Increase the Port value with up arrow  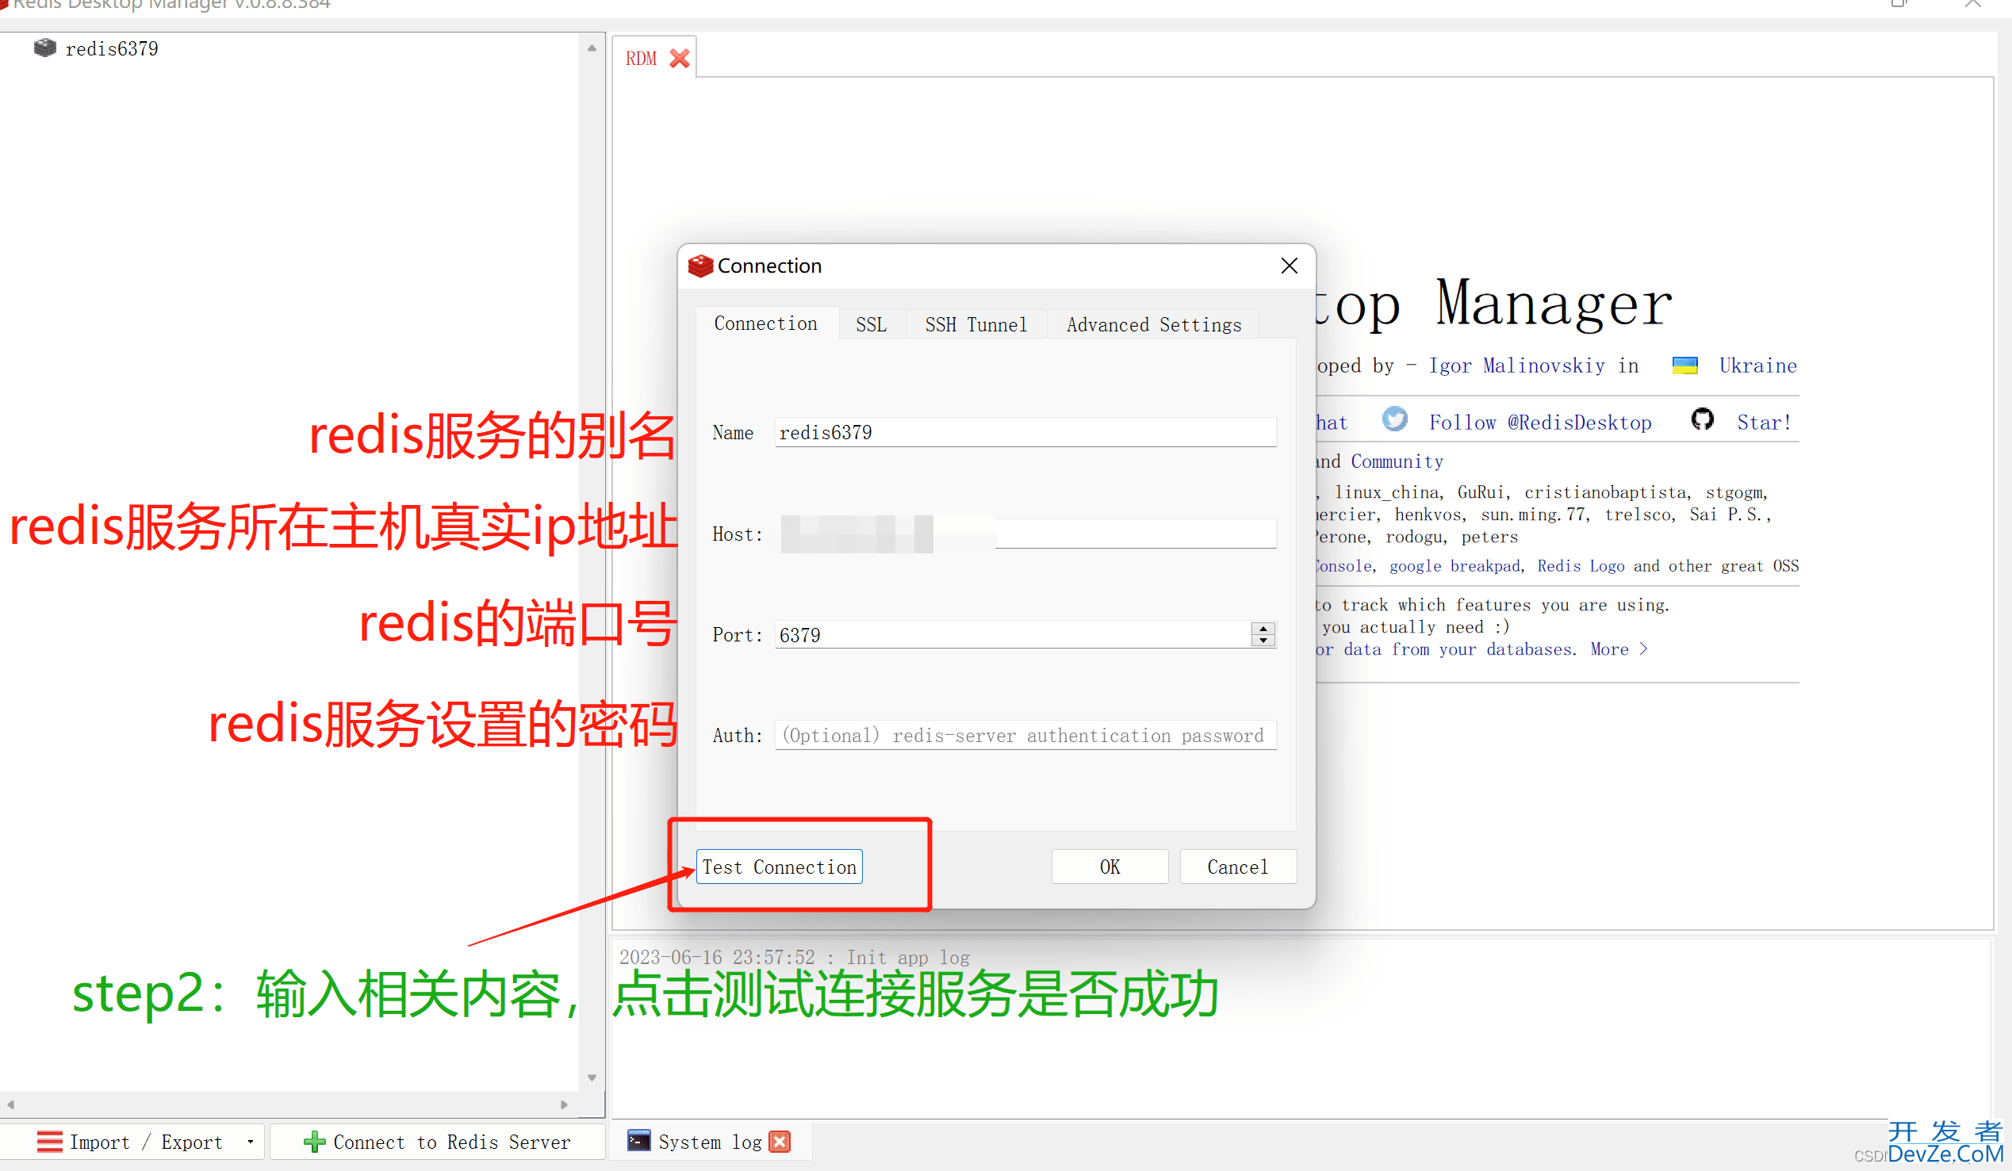coord(1263,629)
